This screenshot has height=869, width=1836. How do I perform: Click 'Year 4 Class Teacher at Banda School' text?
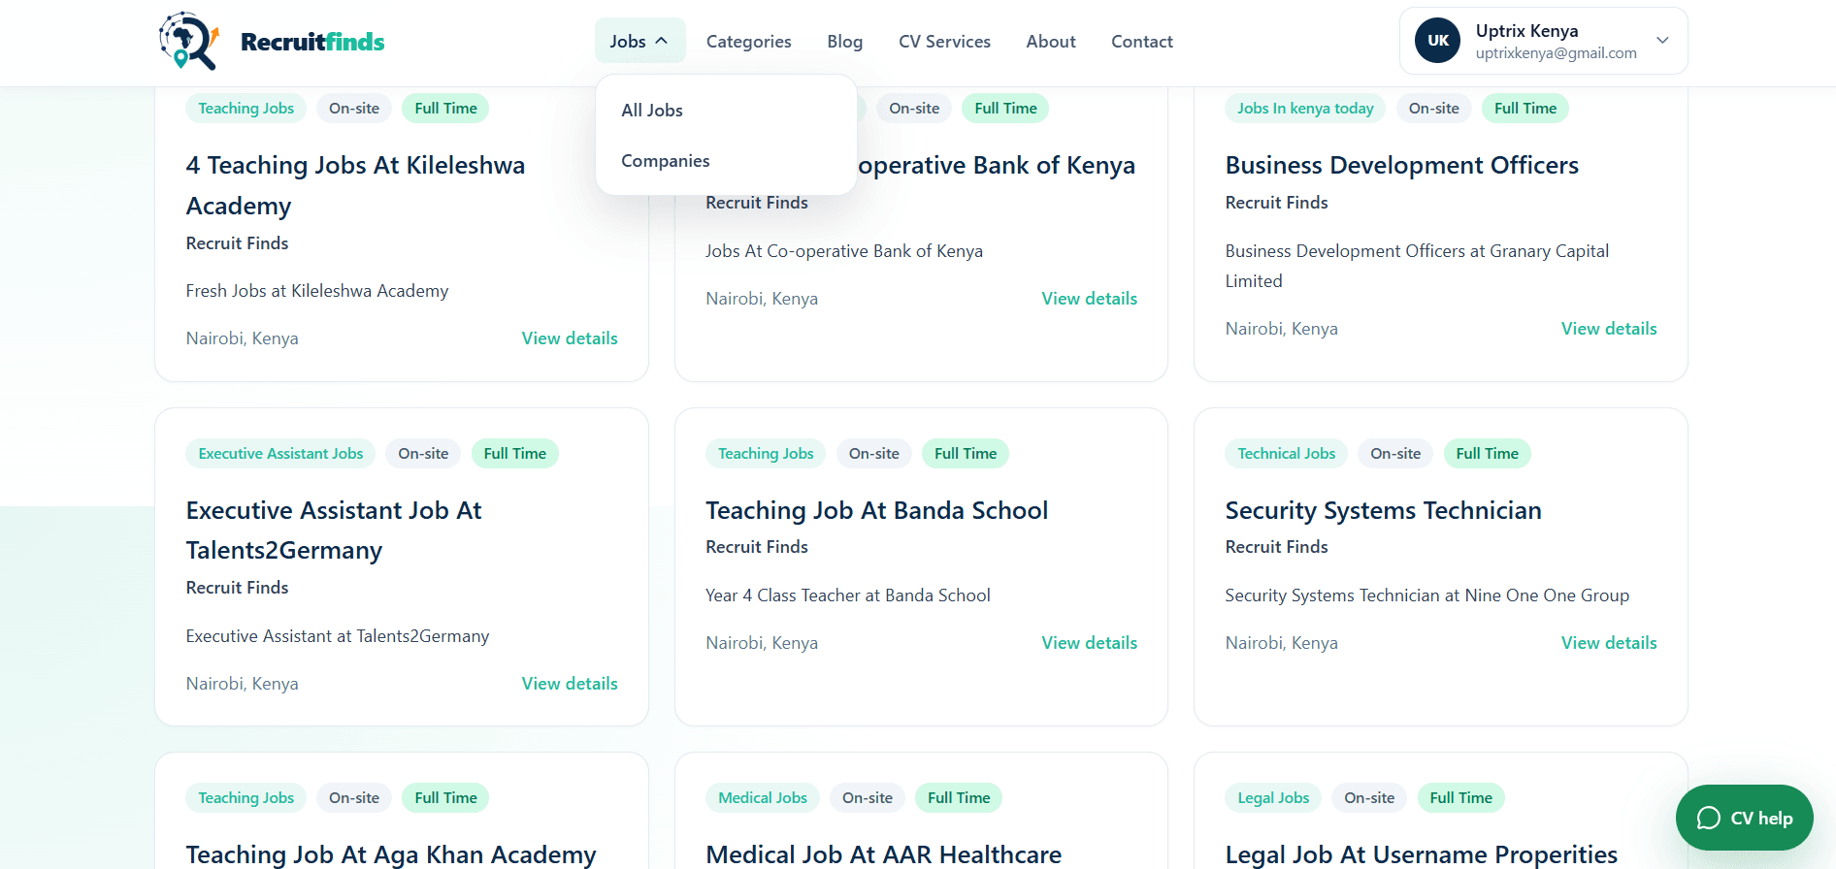(x=848, y=595)
